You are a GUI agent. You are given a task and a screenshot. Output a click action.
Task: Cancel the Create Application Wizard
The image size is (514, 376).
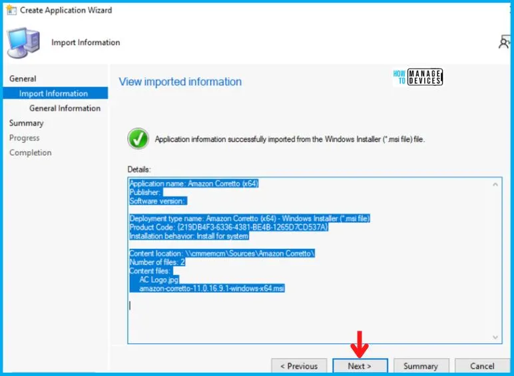pos(482,366)
